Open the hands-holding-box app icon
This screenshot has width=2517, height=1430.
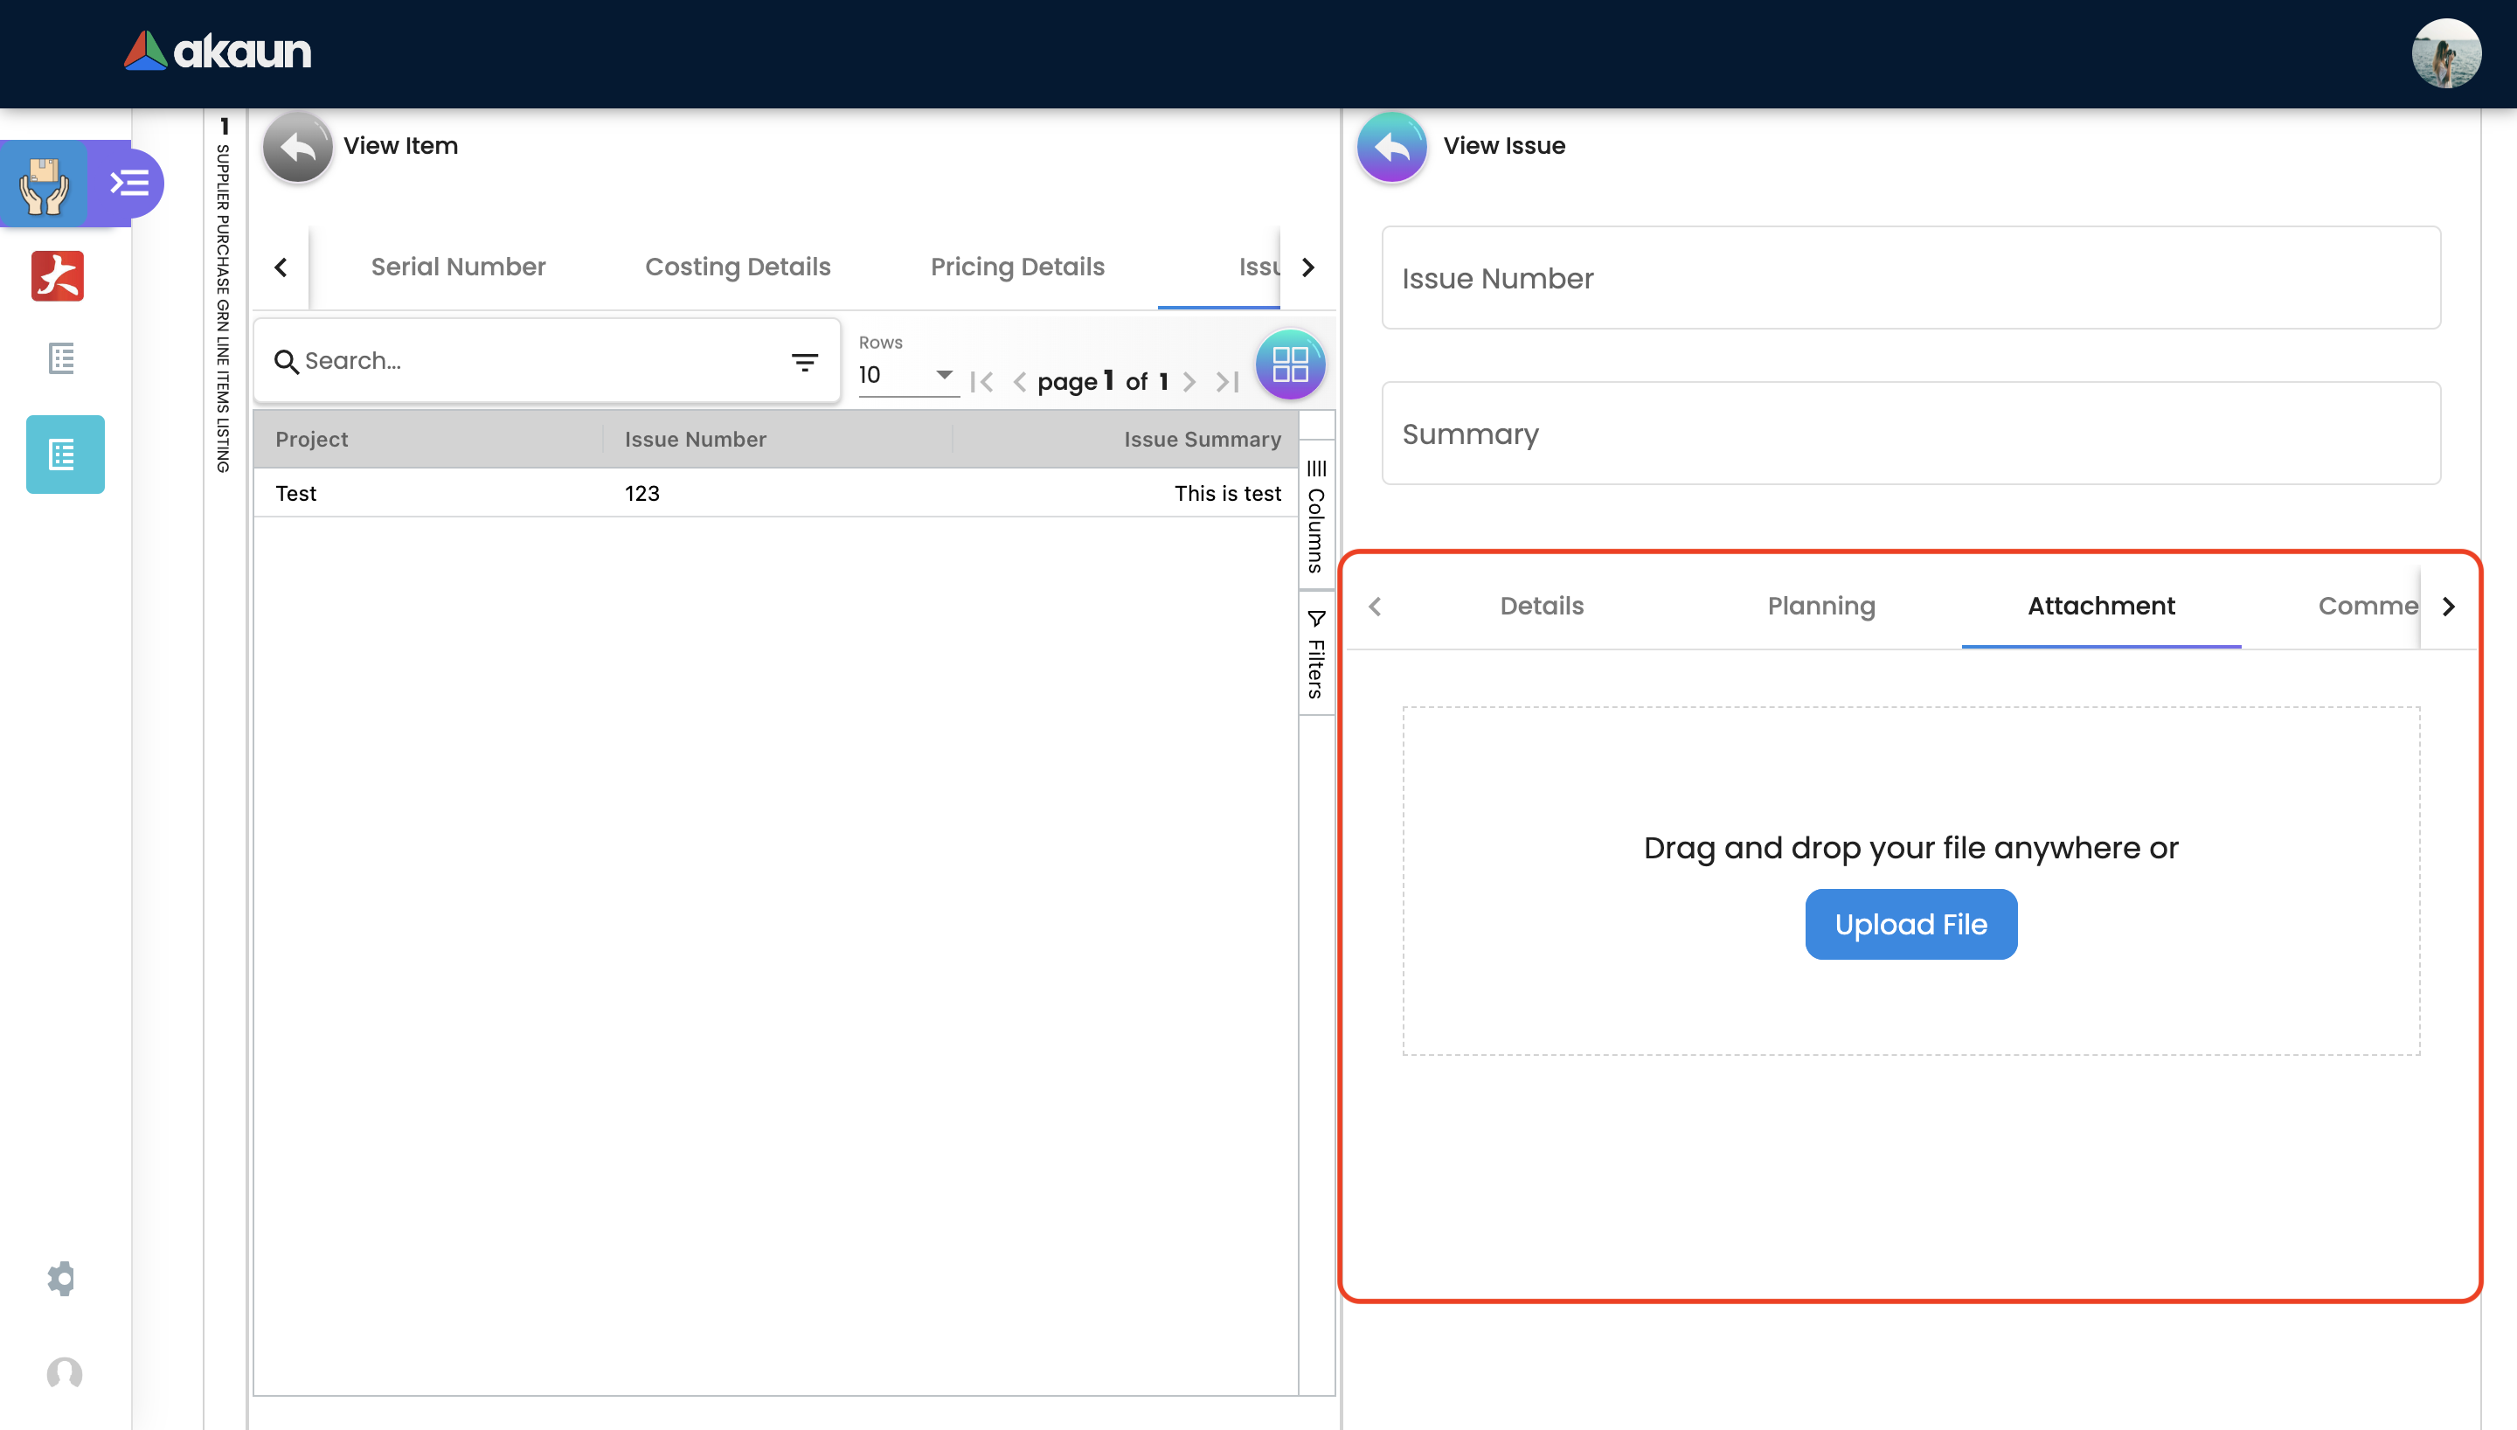pos(45,183)
